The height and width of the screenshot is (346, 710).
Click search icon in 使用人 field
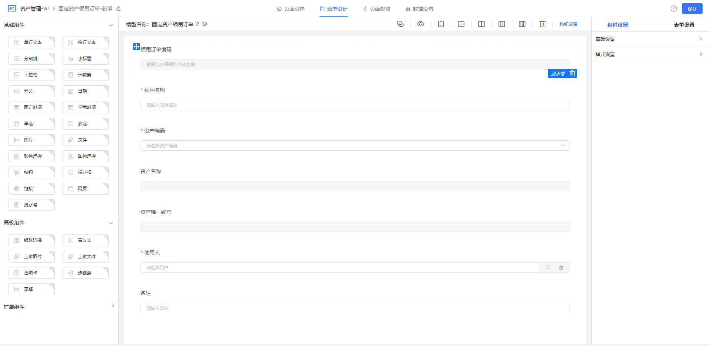point(548,267)
